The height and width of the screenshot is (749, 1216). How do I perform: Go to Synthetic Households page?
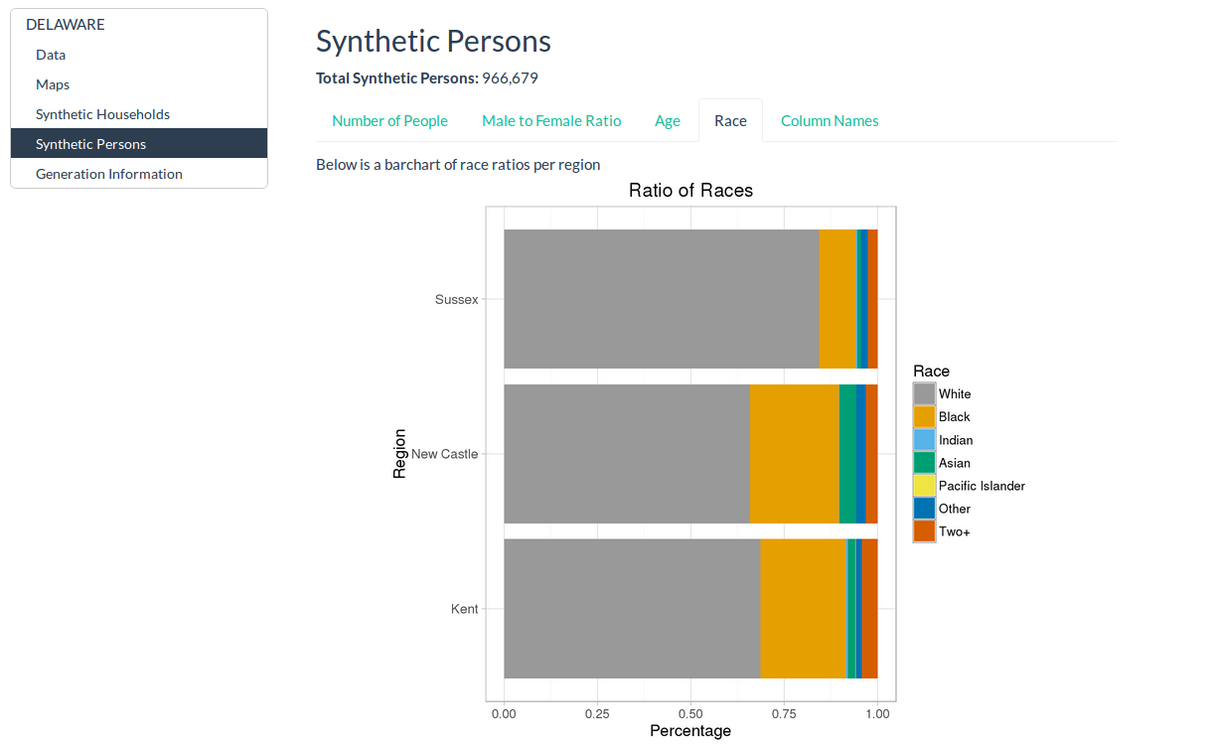pyautogui.click(x=102, y=114)
